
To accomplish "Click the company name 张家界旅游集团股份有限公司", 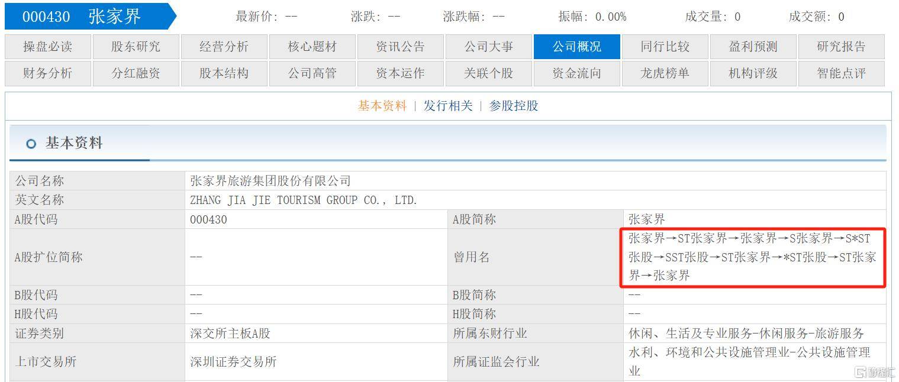I will tap(270, 181).
